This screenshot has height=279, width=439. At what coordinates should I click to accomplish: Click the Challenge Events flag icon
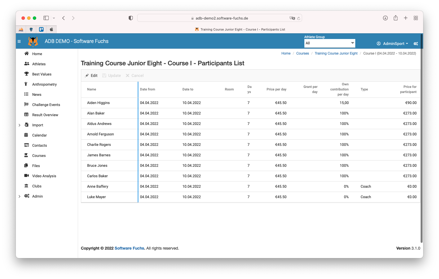26,105
